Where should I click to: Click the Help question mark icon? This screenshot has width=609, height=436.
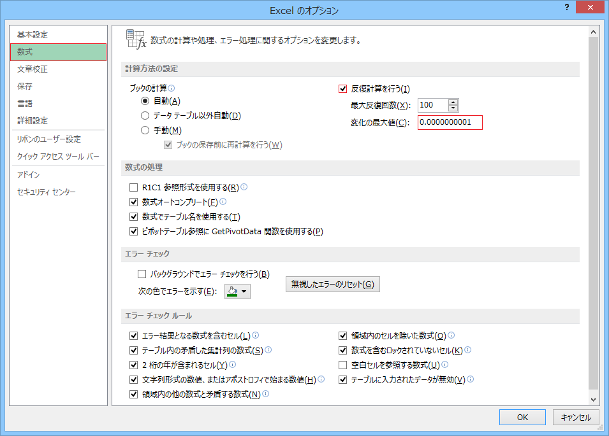tap(567, 8)
